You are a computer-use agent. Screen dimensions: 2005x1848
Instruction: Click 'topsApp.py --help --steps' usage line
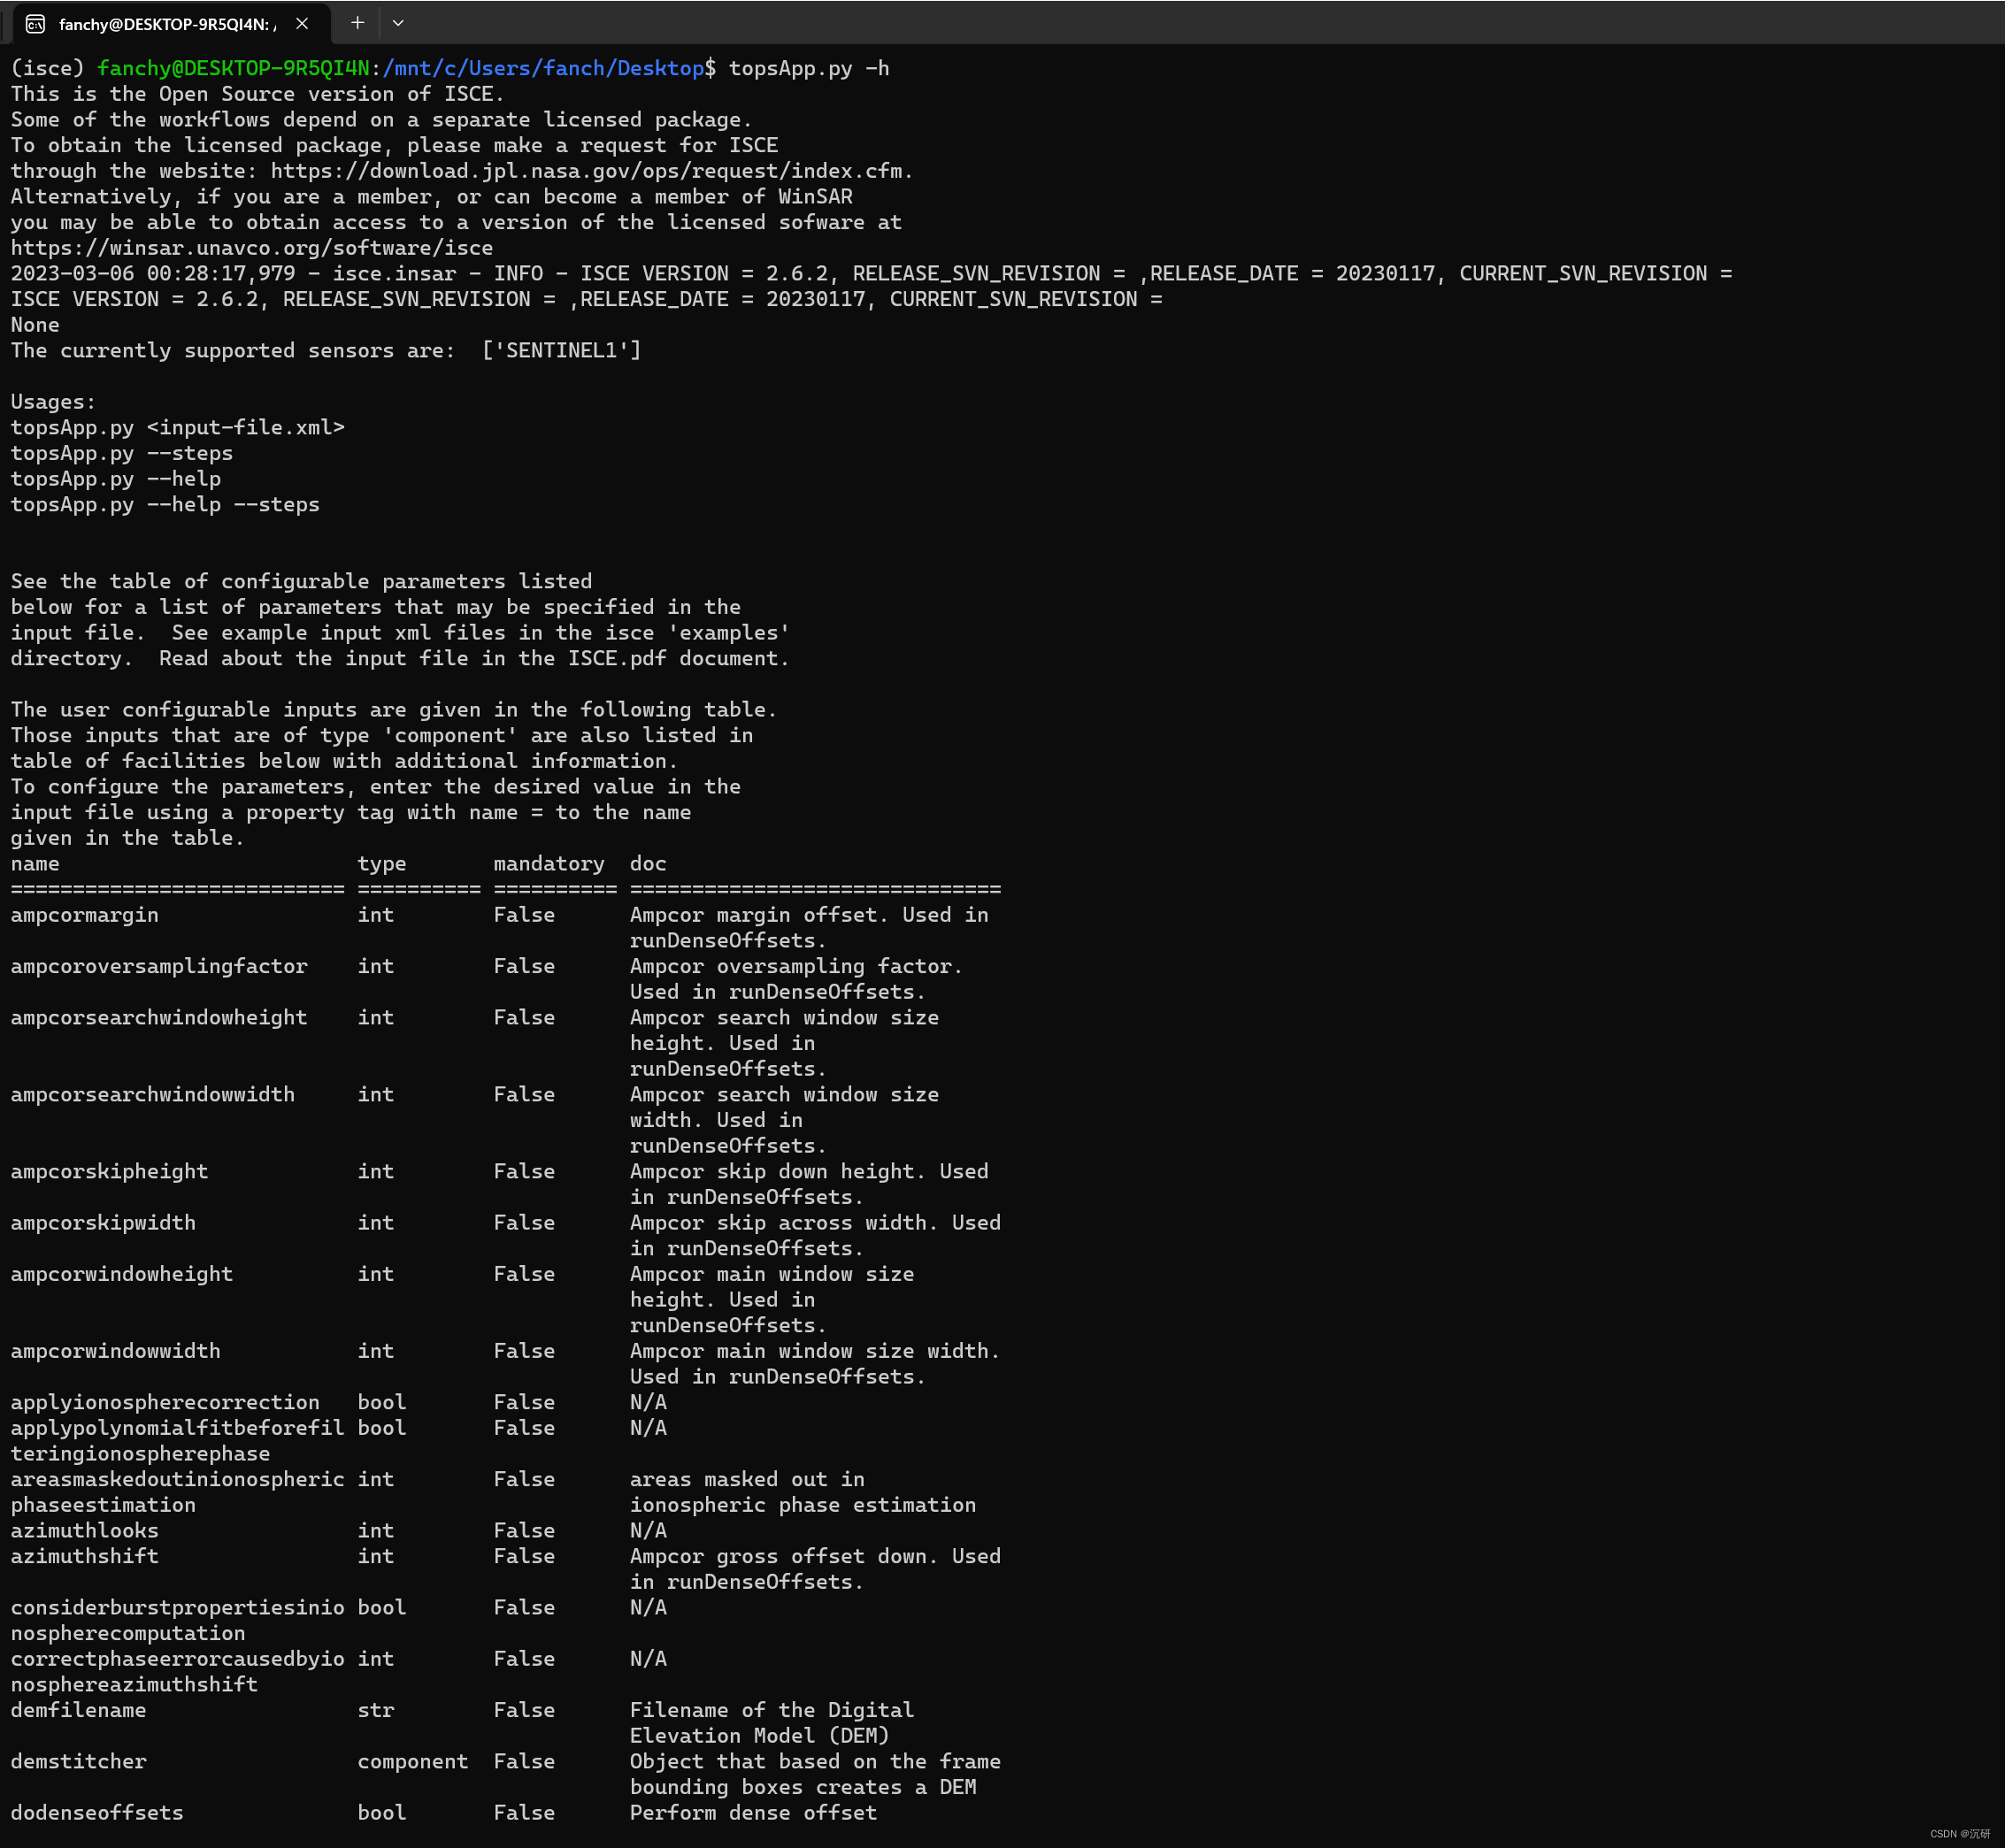(165, 504)
